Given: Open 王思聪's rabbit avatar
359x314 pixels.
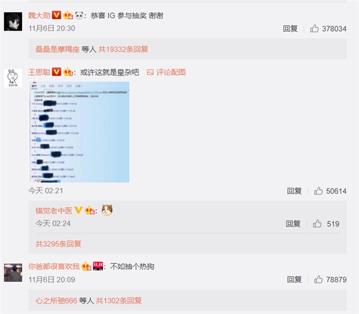Looking at the screenshot, I should [13, 78].
